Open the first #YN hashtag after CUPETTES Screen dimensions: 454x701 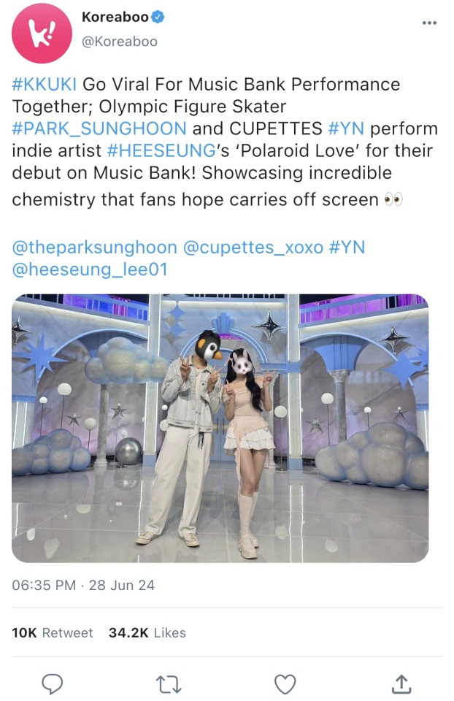tap(346, 129)
